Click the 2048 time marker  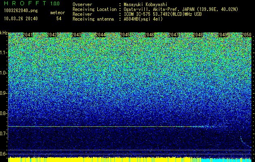point(198,34)
